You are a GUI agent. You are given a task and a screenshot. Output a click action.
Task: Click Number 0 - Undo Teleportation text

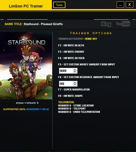coord(79,112)
